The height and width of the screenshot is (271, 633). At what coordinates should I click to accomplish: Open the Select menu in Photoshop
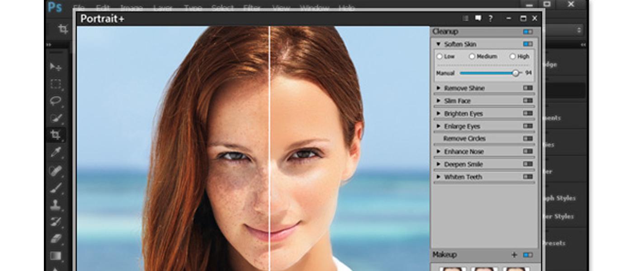[x=223, y=8]
